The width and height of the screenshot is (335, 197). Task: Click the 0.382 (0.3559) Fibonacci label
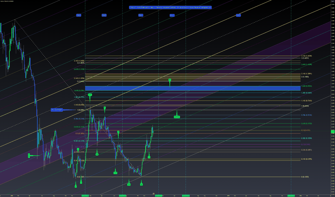(306, 138)
